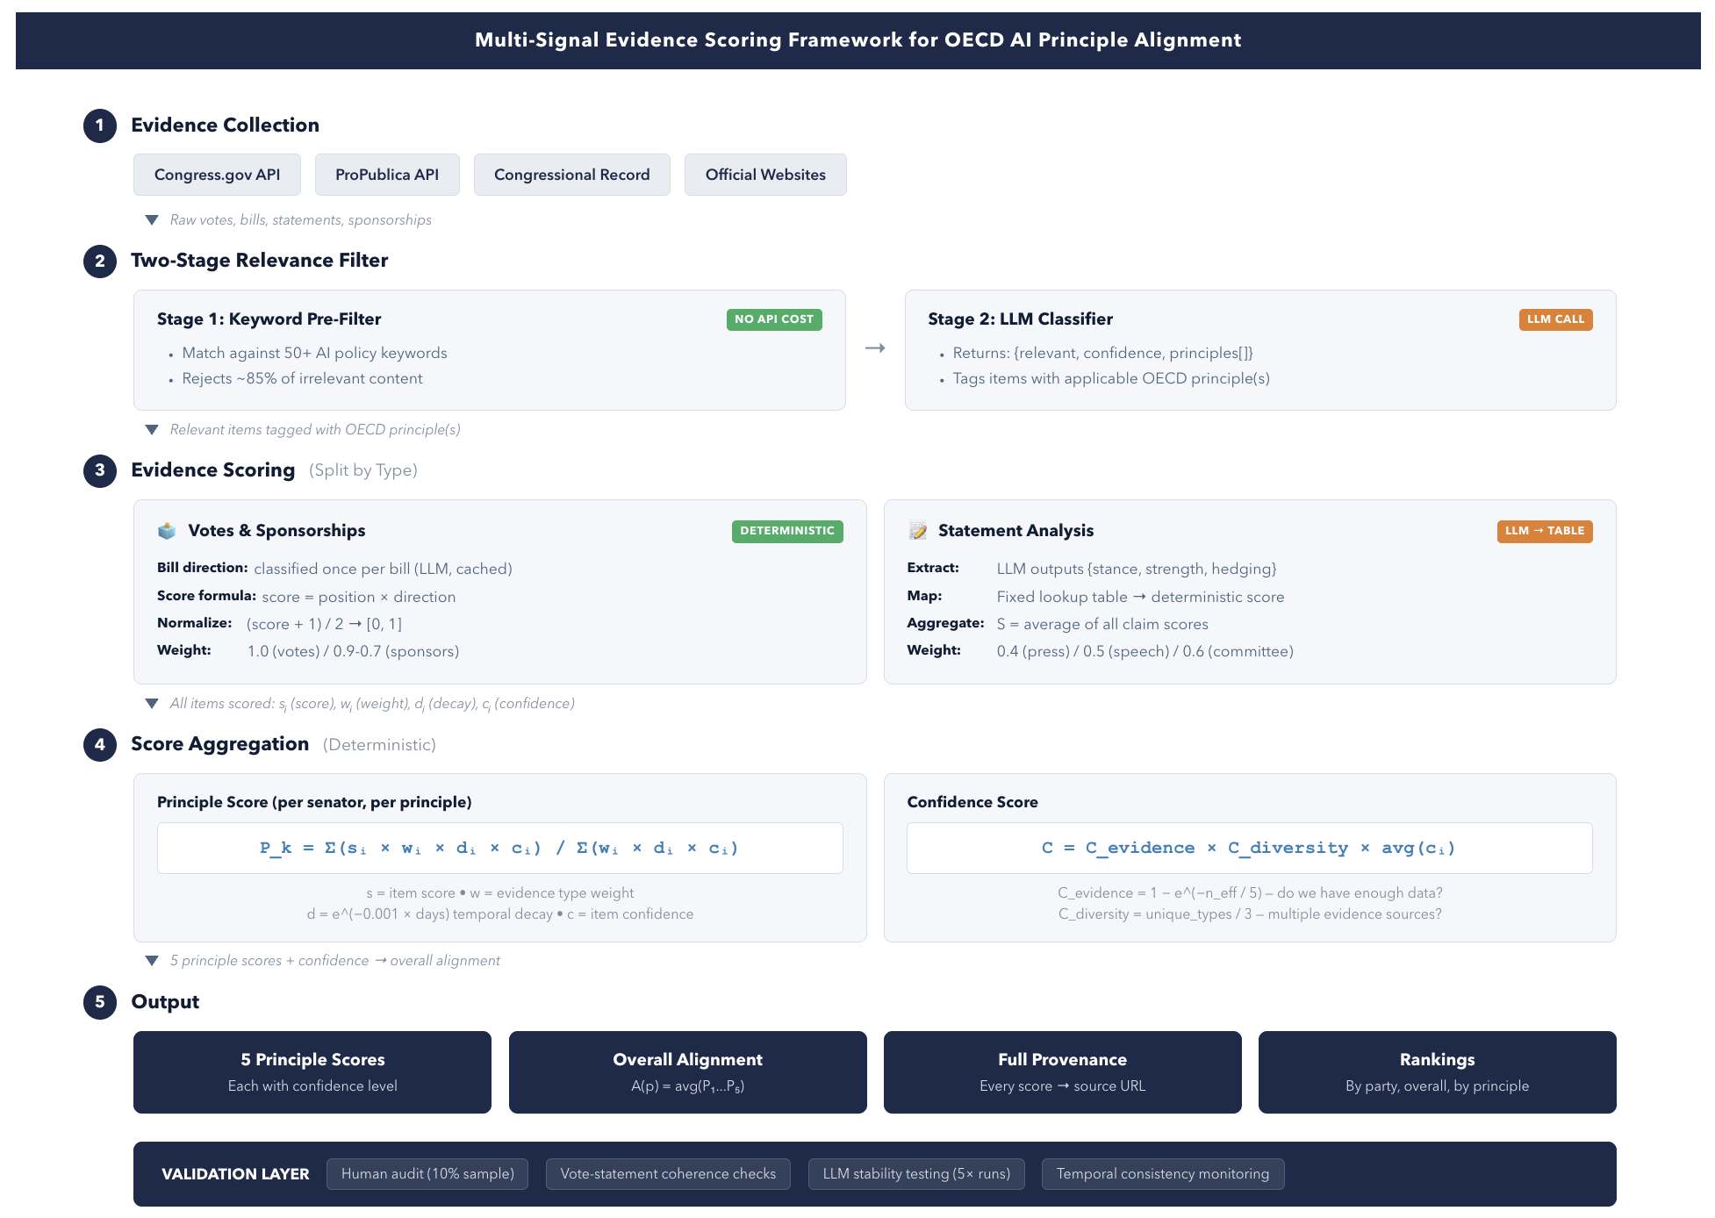Click triangle beside Raw votes caption
The width and height of the screenshot is (1715, 1218).
pos(152,220)
